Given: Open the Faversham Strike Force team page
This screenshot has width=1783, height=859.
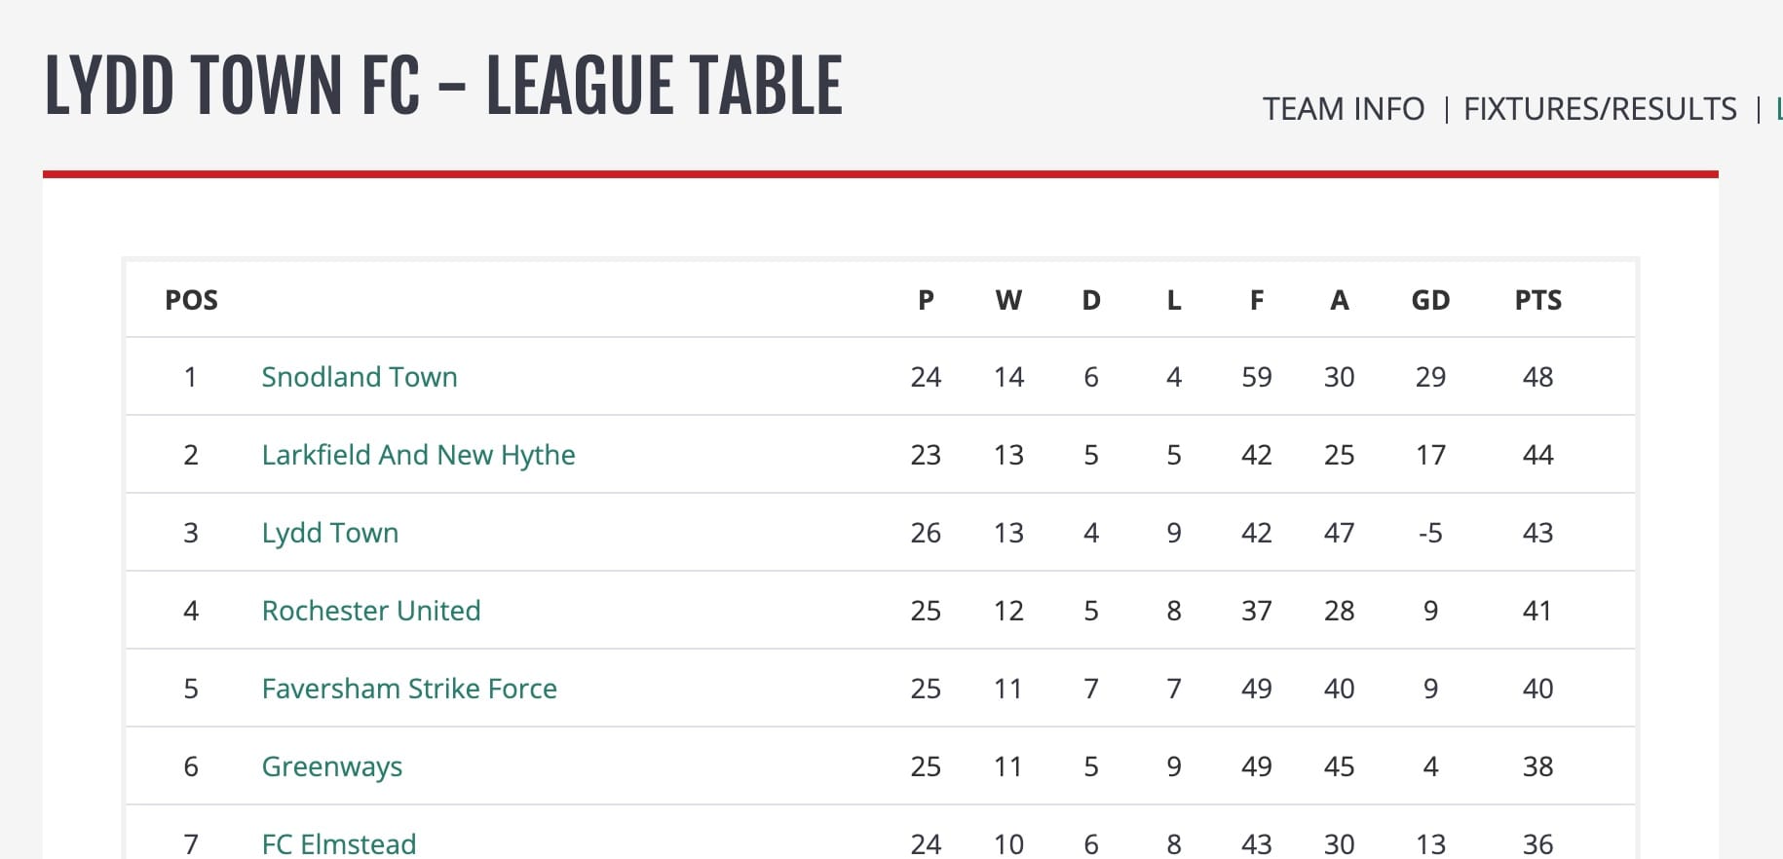Looking at the screenshot, I should click(x=409, y=689).
